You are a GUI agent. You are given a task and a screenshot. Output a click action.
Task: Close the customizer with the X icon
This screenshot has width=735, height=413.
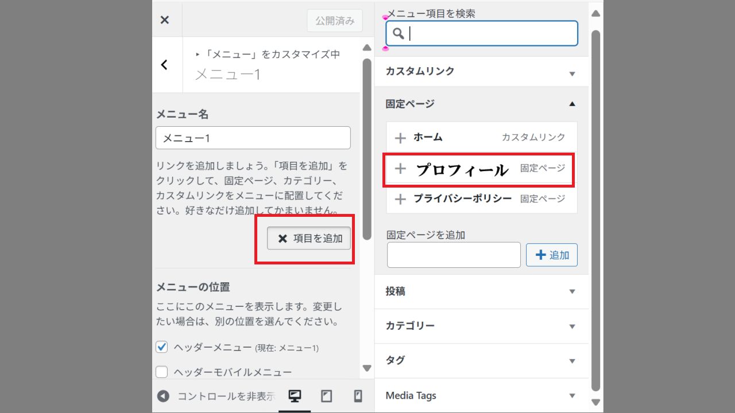tap(165, 20)
